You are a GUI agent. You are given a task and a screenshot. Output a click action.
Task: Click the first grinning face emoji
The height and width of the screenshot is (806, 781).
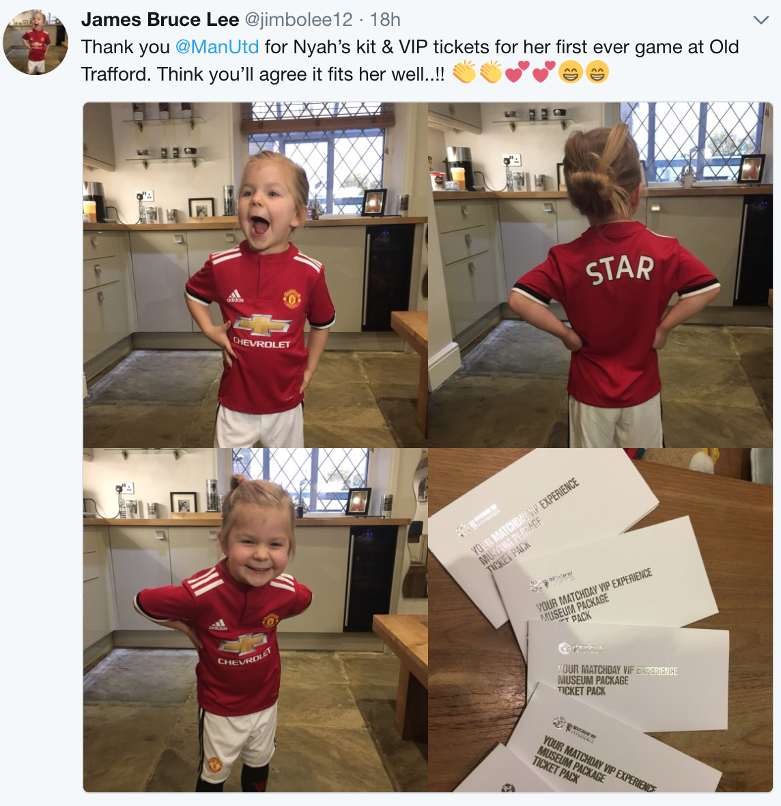point(570,72)
